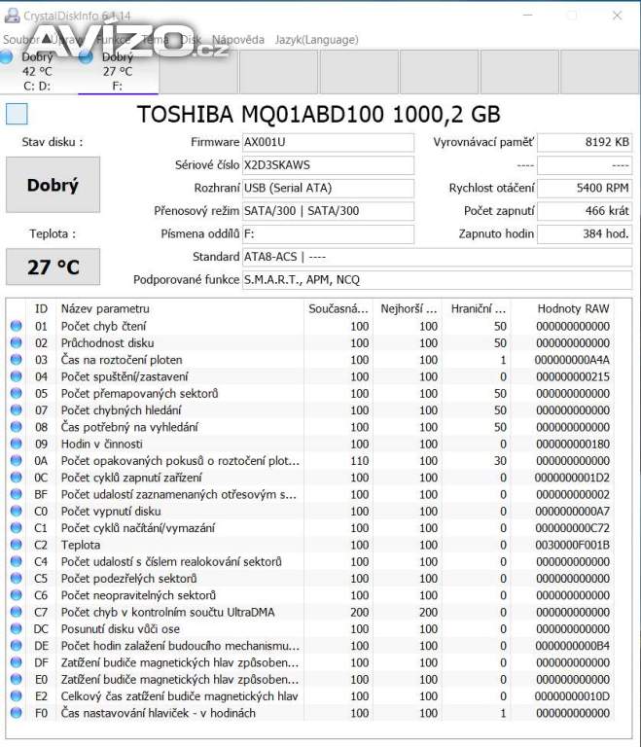This screenshot has width=641, height=747.
Task: Click status icon for Počet cyklů načítání/vymazání
Action: pyautogui.click(x=17, y=528)
